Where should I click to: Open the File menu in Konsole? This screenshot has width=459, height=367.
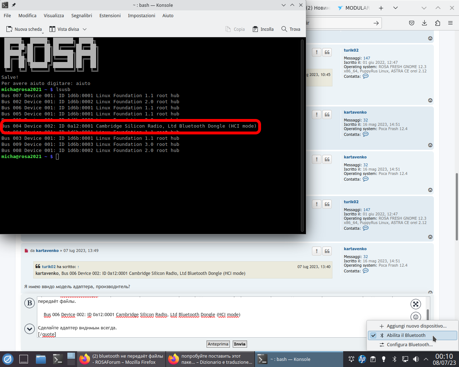[7, 15]
